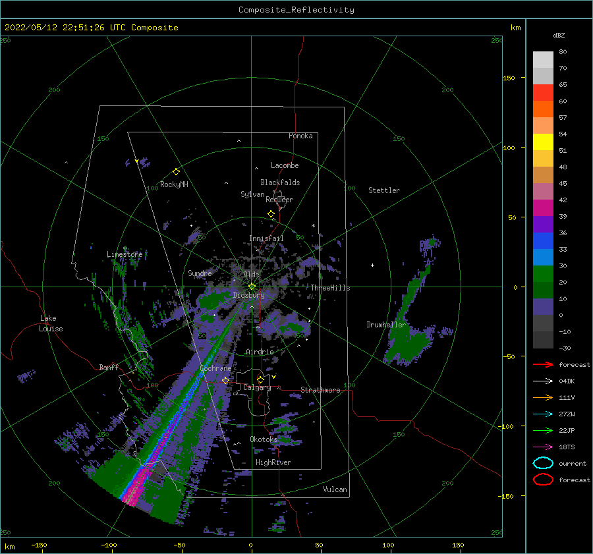Click the white plus marker west of Stettler
Image resolution: width=593 pixels, height=554 pixels.
[x=372, y=265]
